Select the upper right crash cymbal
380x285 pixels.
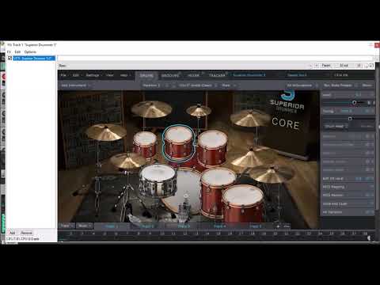[249, 118]
